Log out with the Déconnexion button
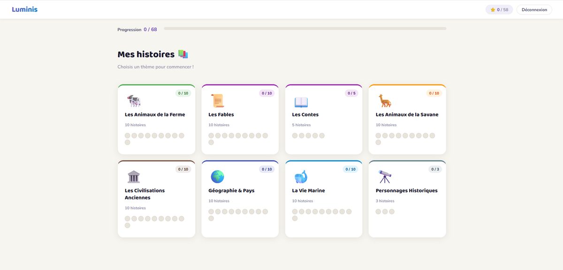Viewport: 563px width, 270px height. coord(534,9)
